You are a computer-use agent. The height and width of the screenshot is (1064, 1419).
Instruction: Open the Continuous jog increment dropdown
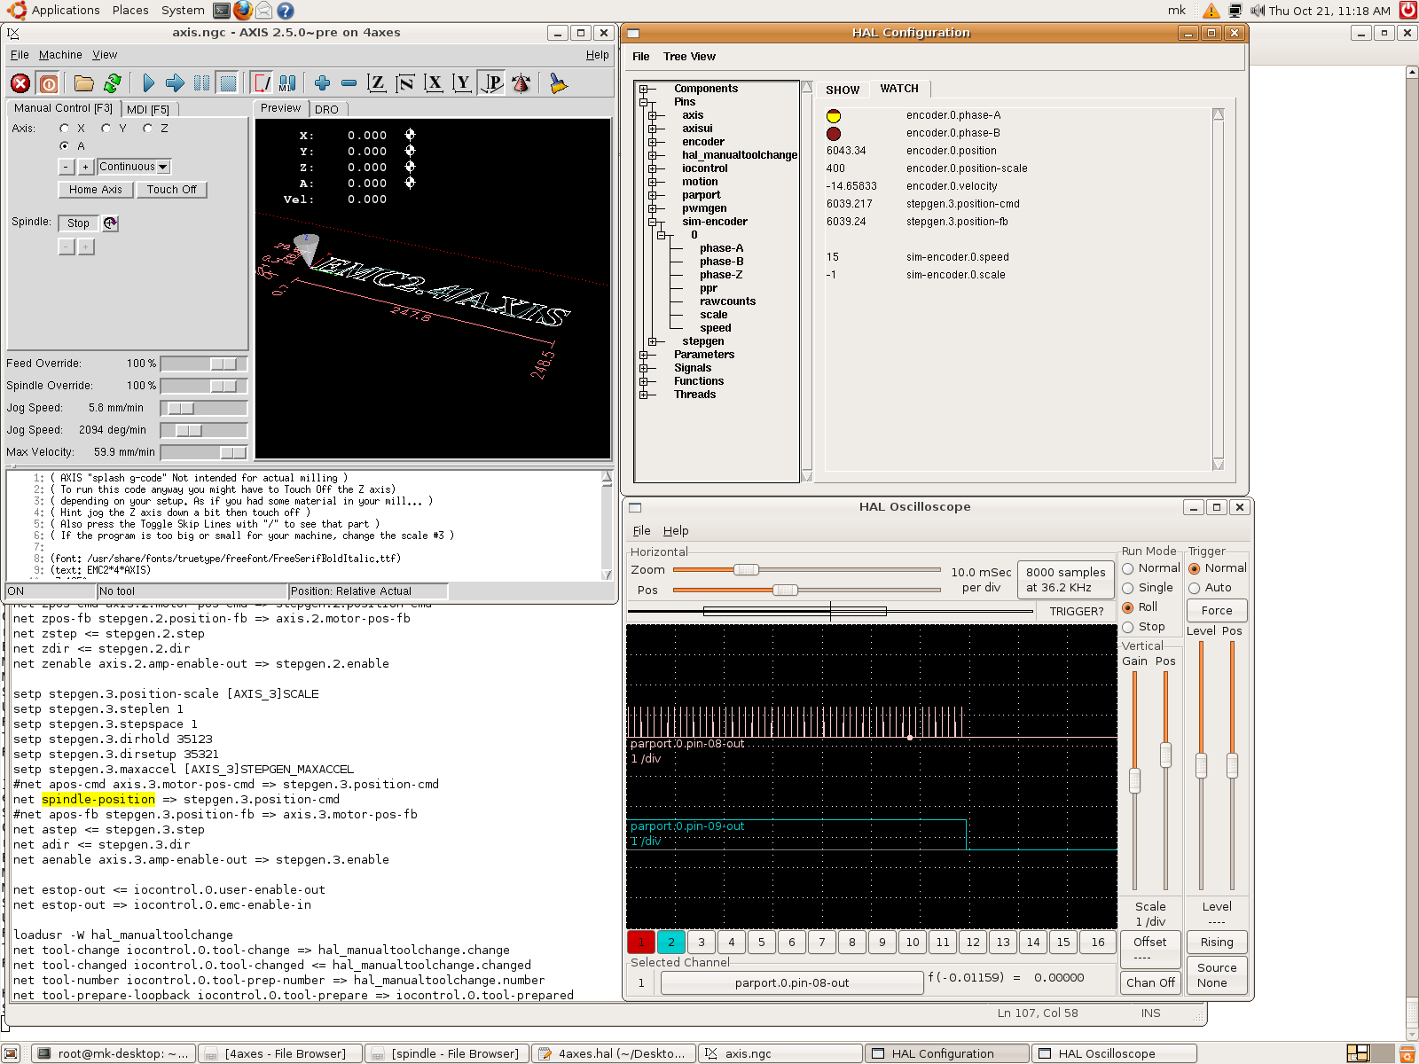pyautogui.click(x=133, y=167)
